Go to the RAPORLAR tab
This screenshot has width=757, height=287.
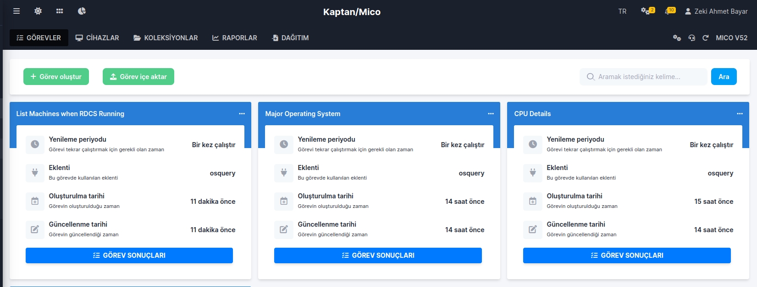point(234,38)
